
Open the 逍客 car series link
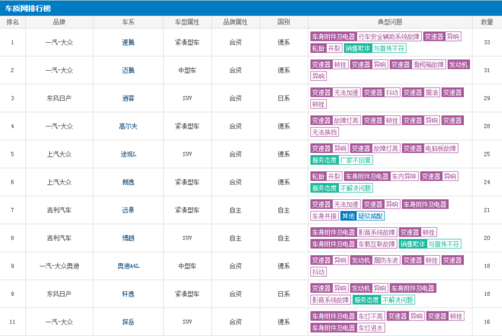(x=128, y=98)
